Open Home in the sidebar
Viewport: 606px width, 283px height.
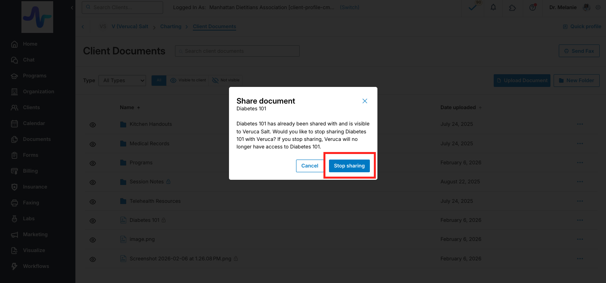pos(30,44)
